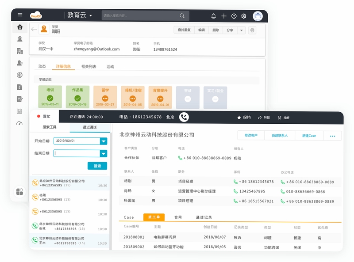Image resolution: width=354 pixels, height=262 pixels.
Task: Open the target icon in sidebar
Action: [x=19, y=75]
